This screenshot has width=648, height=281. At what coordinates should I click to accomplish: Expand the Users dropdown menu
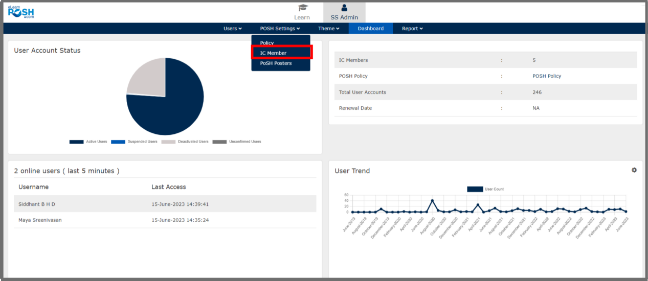pos(232,29)
